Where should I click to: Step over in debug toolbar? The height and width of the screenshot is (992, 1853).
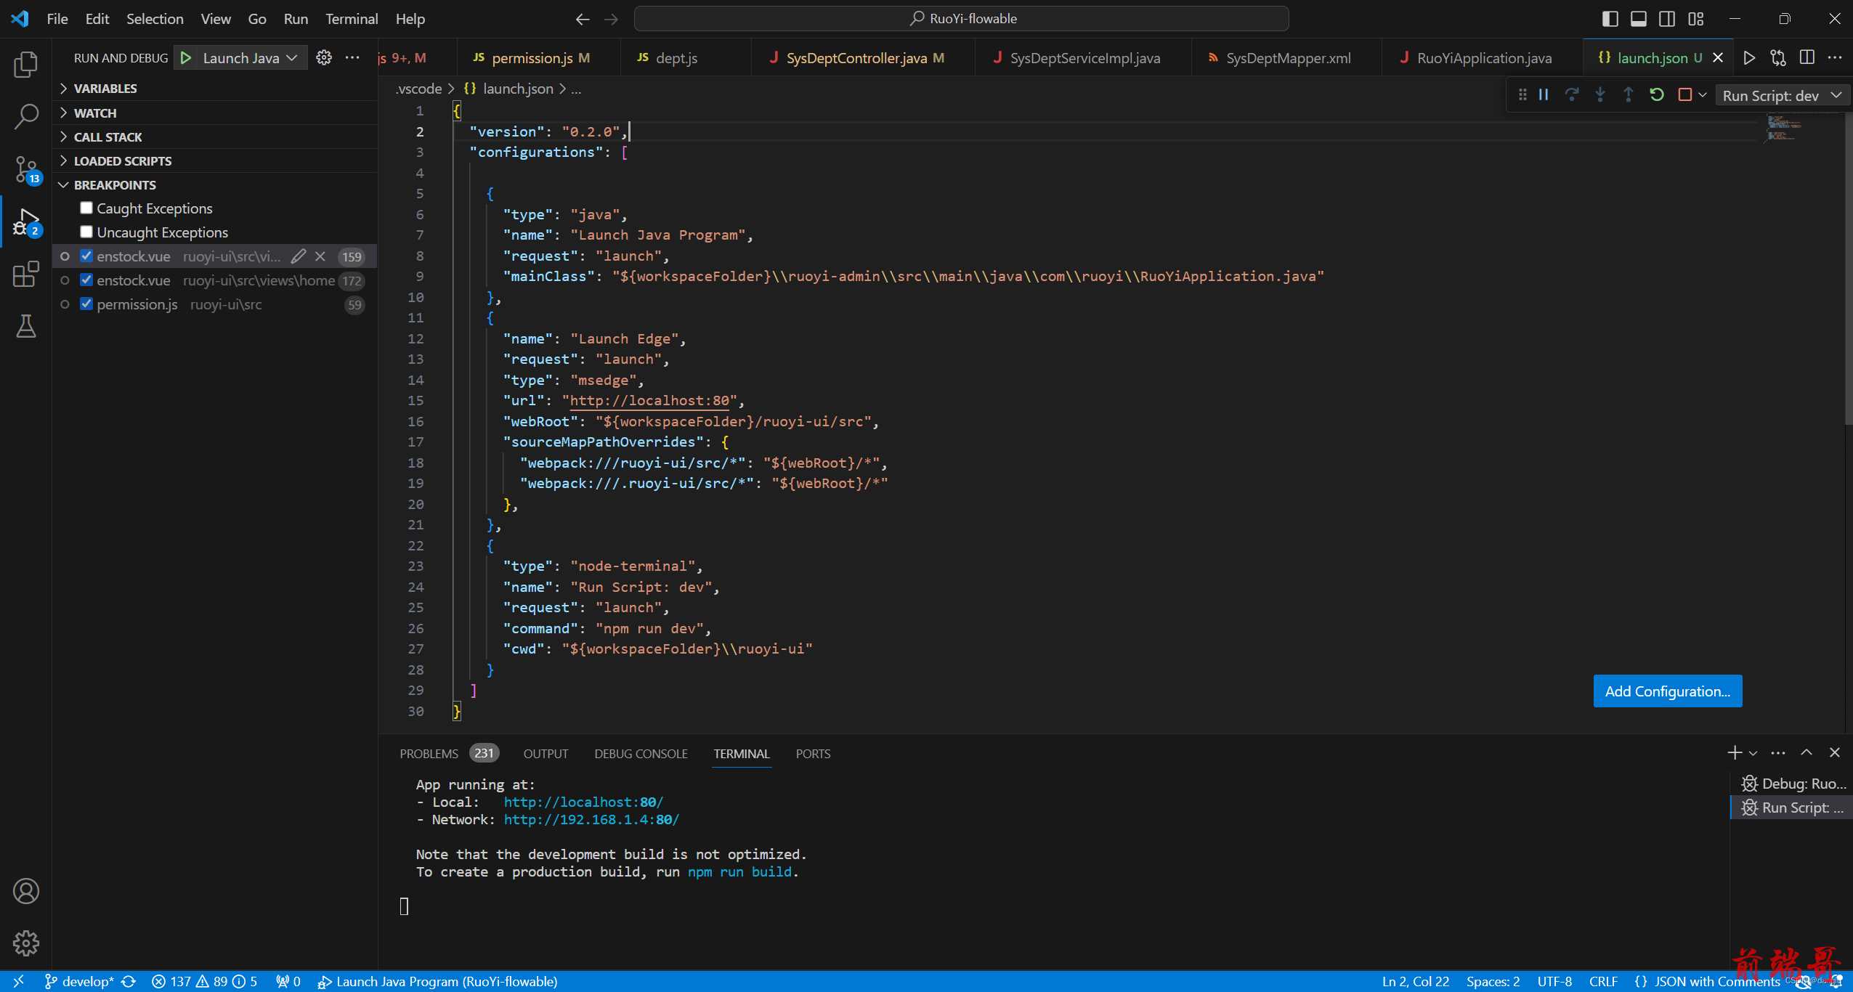pyautogui.click(x=1572, y=95)
